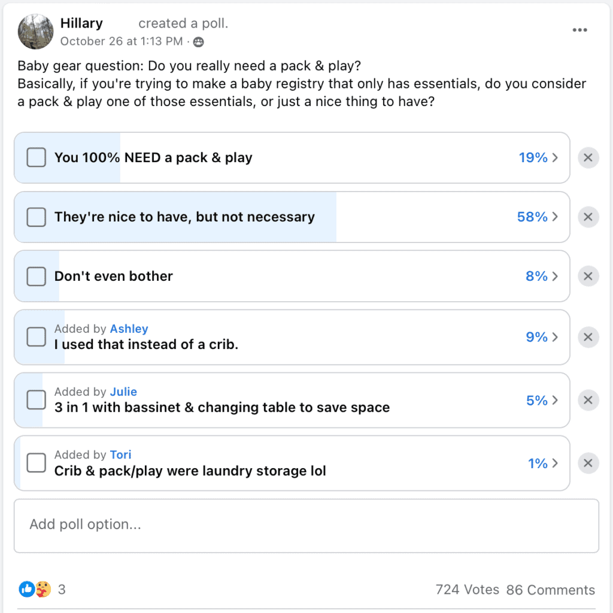613x613 pixels.
Task: Click the care emoji reaction icon
Action: [x=43, y=589]
